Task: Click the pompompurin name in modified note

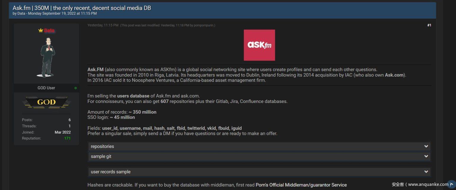Action: coord(204,25)
